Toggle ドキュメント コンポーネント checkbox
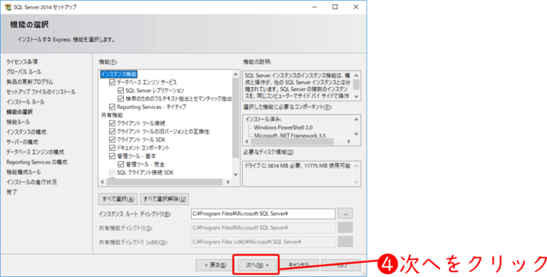Viewport: 547px width, 277px height. click(x=112, y=148)
